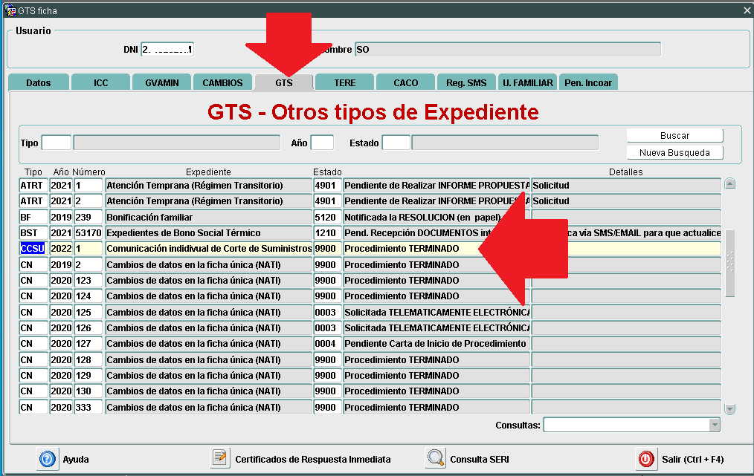Viewport: 754px width, 476px height.
Task: Click the Nueva Busqueda button
Action: 674,153
